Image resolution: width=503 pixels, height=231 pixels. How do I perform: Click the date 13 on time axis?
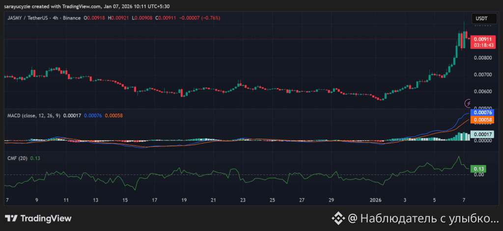(96, 200)
